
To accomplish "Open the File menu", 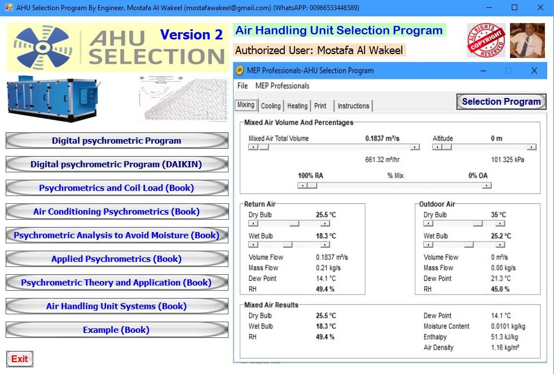I will tap(244, 86).
